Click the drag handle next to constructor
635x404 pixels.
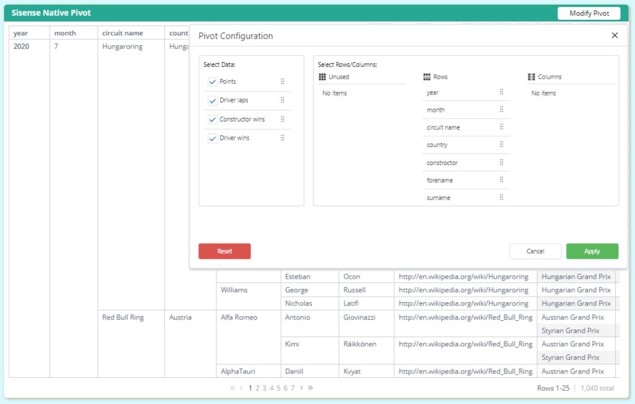(x=501, y=163)
